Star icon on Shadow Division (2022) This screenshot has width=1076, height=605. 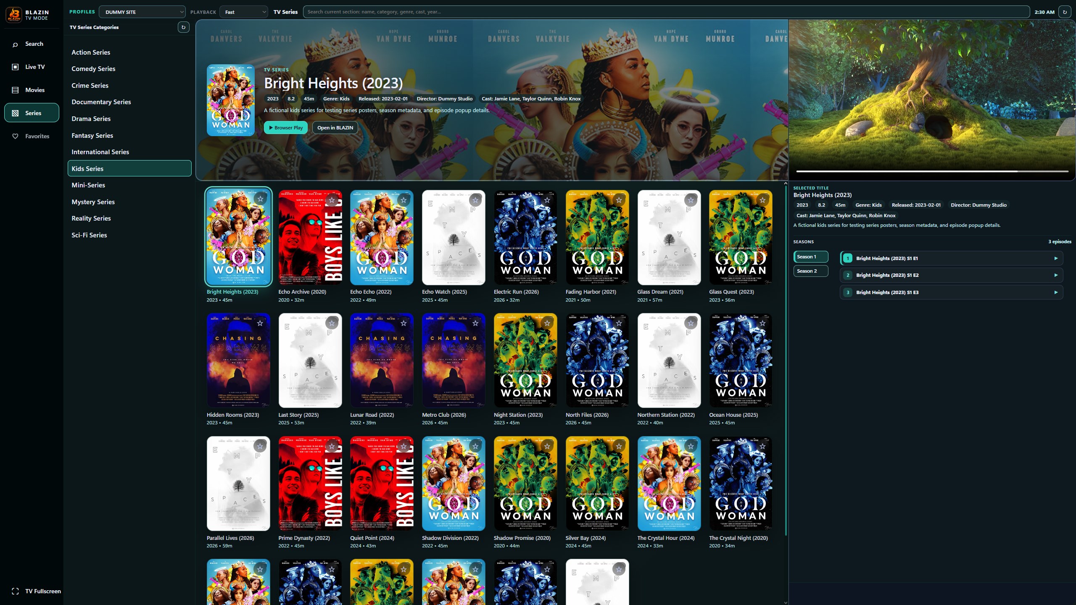pyautogui.click(x=475, y=446)
